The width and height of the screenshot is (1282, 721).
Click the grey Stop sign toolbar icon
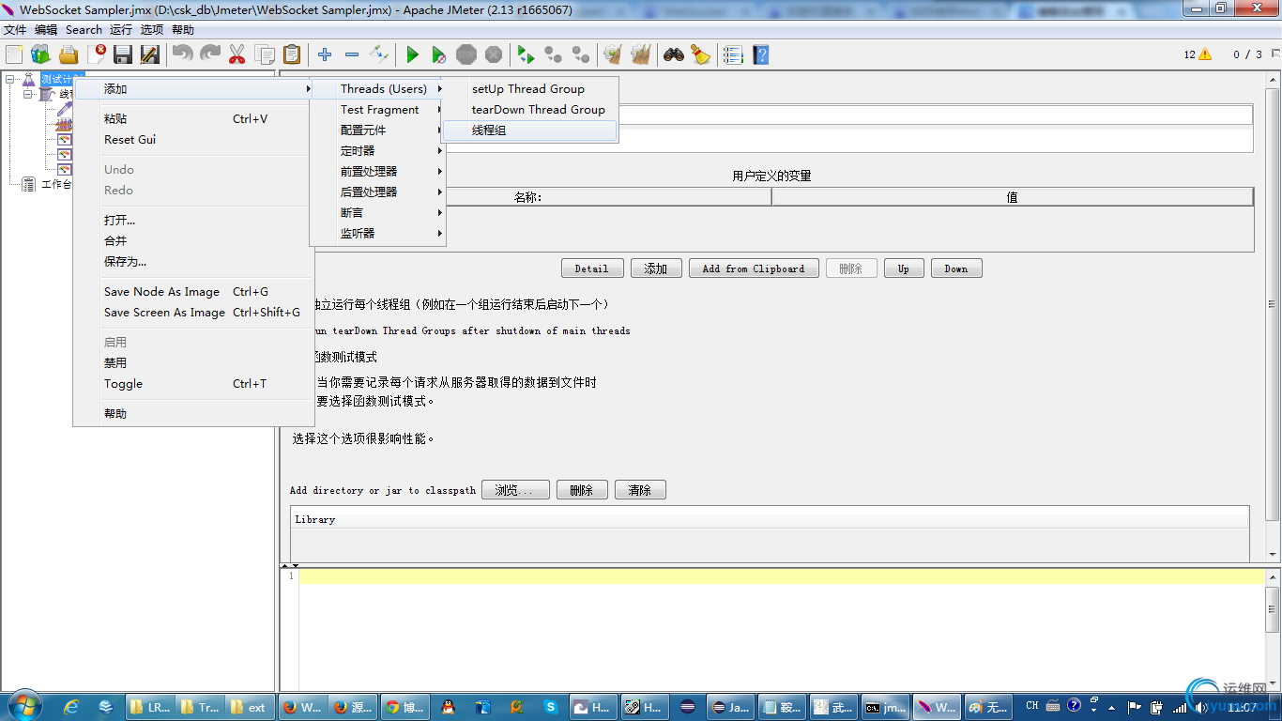466,54
